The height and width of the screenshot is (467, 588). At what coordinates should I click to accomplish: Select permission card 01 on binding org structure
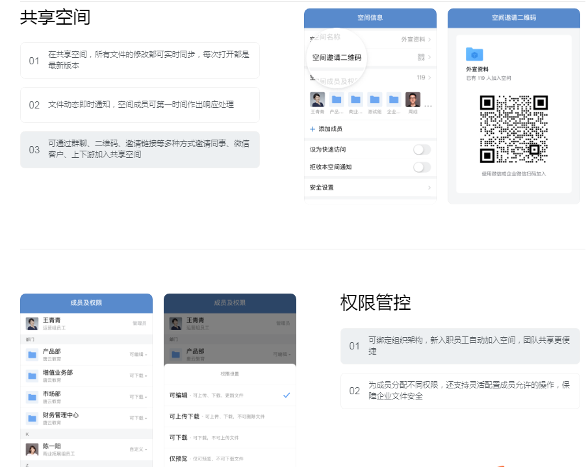pos(460,346)
